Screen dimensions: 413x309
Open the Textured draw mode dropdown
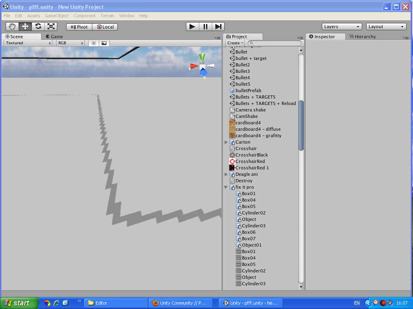click(x=27, y=43)
